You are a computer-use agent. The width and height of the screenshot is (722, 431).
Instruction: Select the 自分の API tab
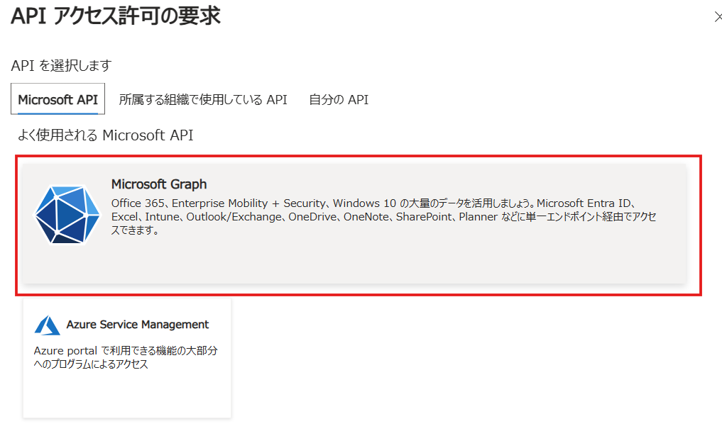339,99
